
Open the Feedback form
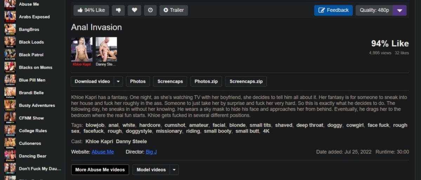pos(333,10)
